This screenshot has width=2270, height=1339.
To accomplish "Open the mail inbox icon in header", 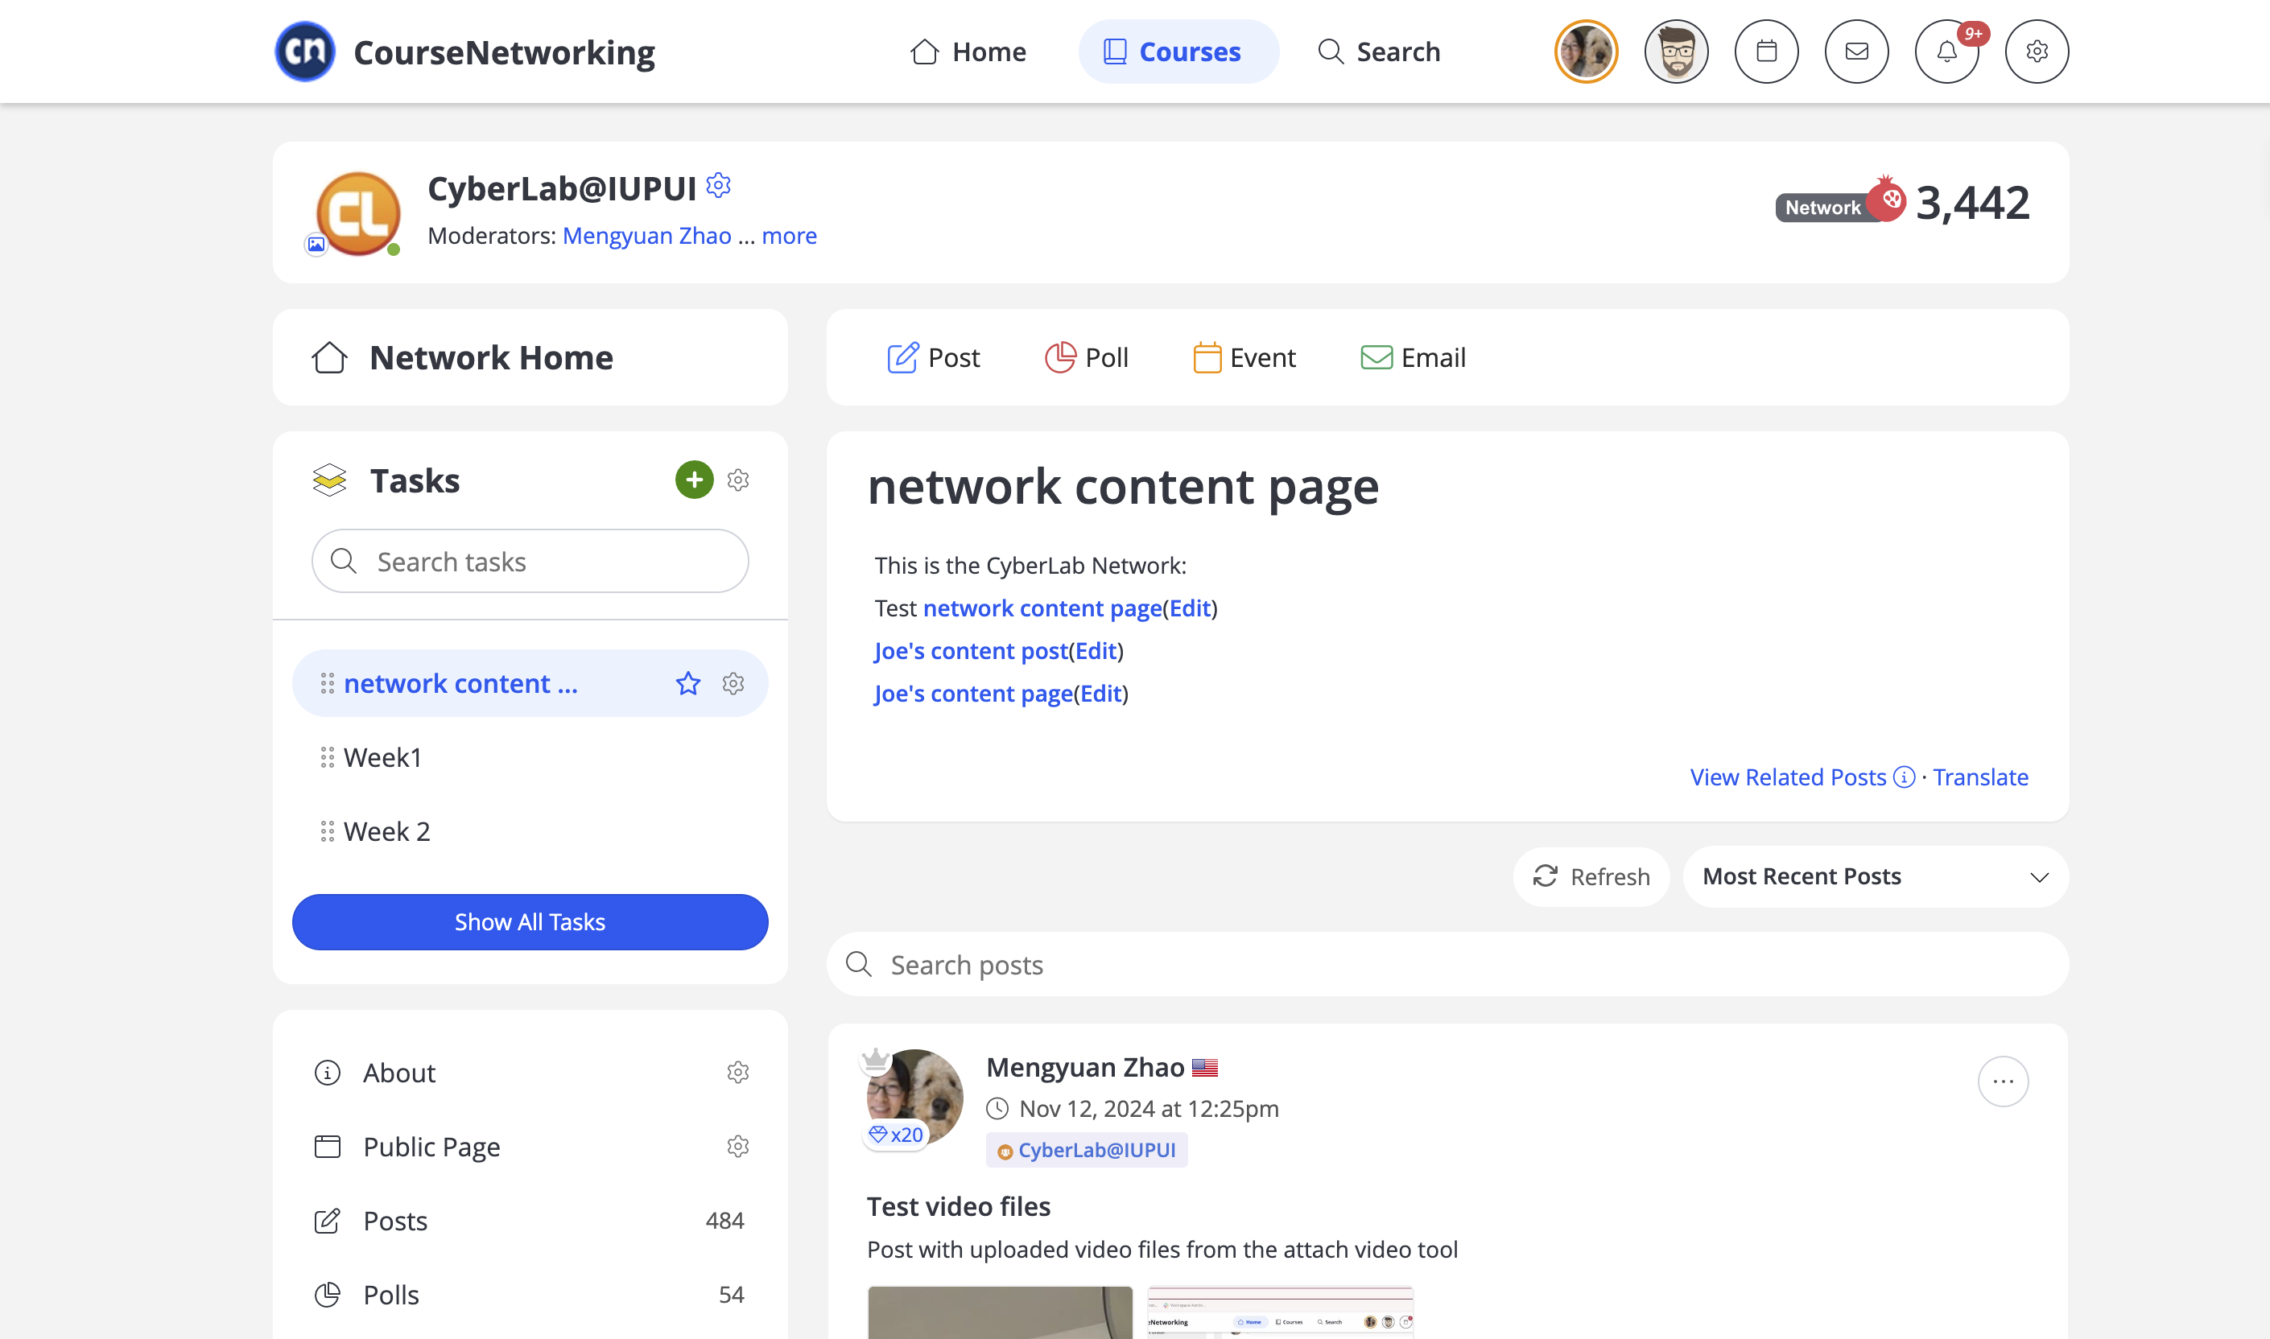I will 1856,51.
